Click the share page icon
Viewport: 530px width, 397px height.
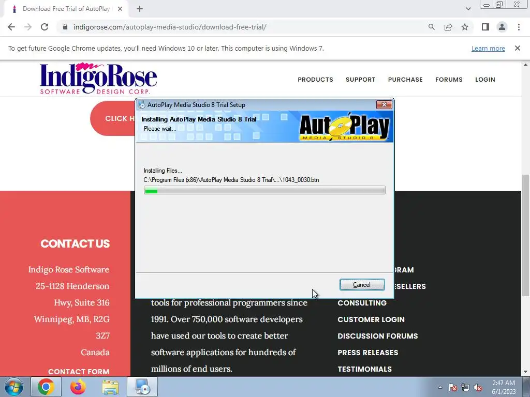448,27
